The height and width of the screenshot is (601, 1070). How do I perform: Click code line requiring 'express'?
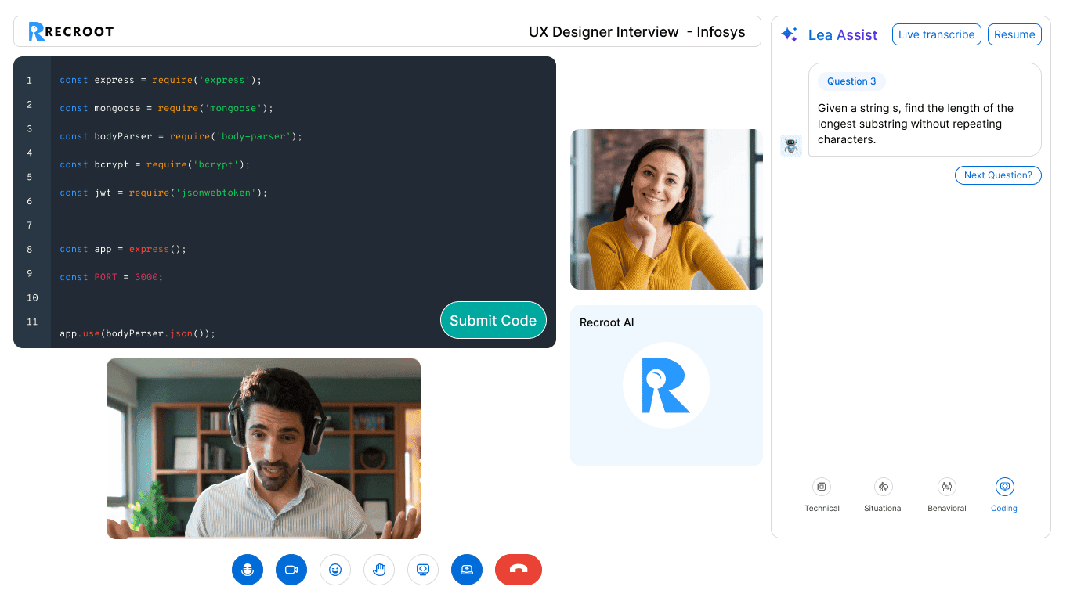pos(161,80)
